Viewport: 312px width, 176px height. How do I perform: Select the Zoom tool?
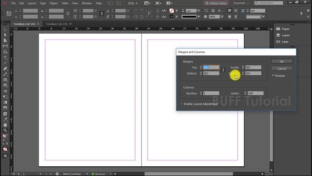pos(5,131)
